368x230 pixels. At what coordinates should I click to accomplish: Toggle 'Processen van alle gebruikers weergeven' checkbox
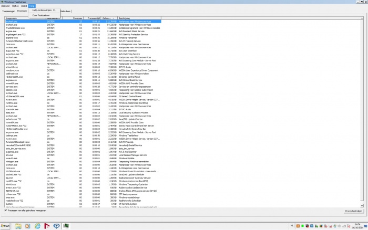pyautogui.click(x=6, y=210)
